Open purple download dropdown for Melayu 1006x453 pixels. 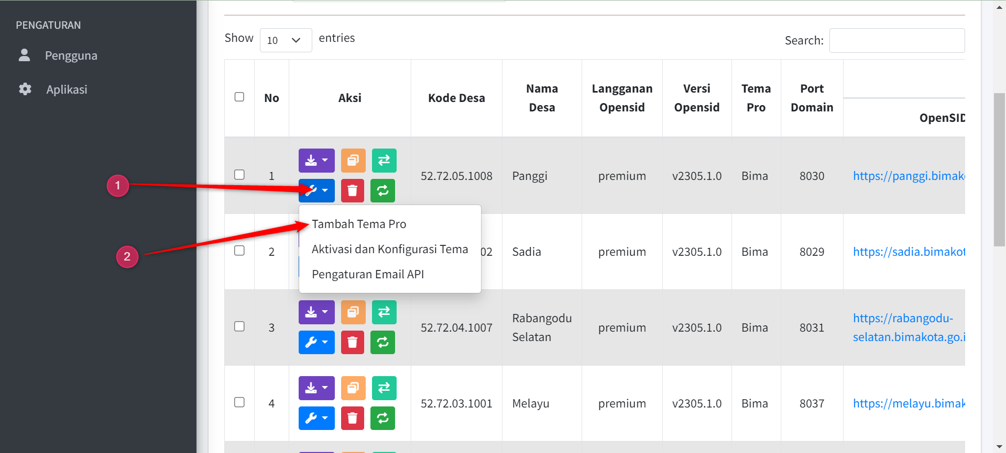[316, 388]
